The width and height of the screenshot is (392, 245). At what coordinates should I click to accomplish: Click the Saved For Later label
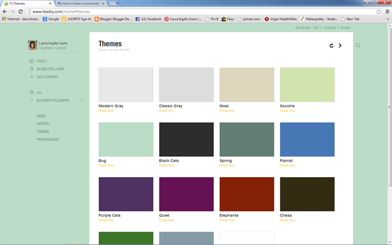point(50,69)
